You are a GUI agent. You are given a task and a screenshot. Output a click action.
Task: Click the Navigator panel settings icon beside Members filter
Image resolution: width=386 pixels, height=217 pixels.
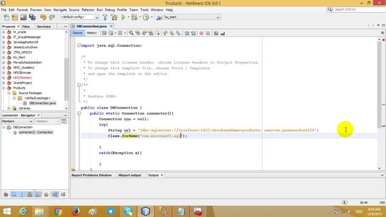click(64, 121)
